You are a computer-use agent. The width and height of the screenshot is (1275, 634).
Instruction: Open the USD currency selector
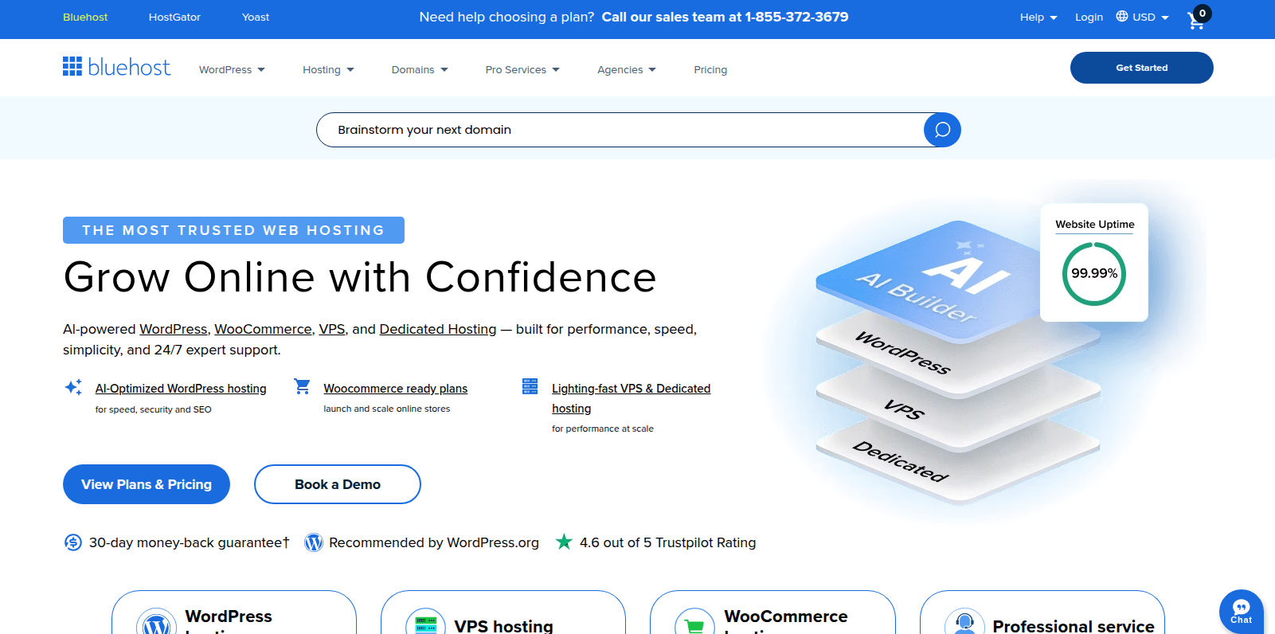click(x=1143, y=17)
